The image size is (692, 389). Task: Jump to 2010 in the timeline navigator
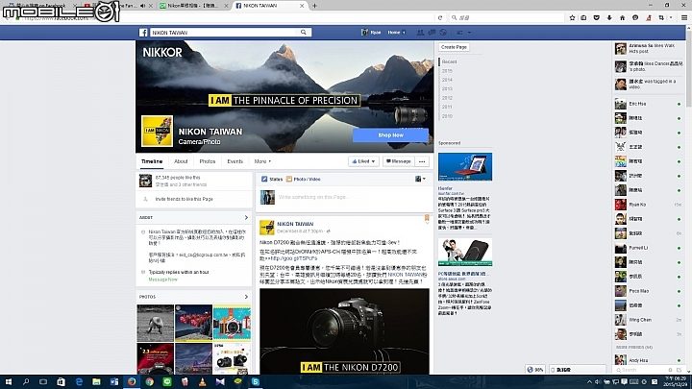tap(447, 116)
